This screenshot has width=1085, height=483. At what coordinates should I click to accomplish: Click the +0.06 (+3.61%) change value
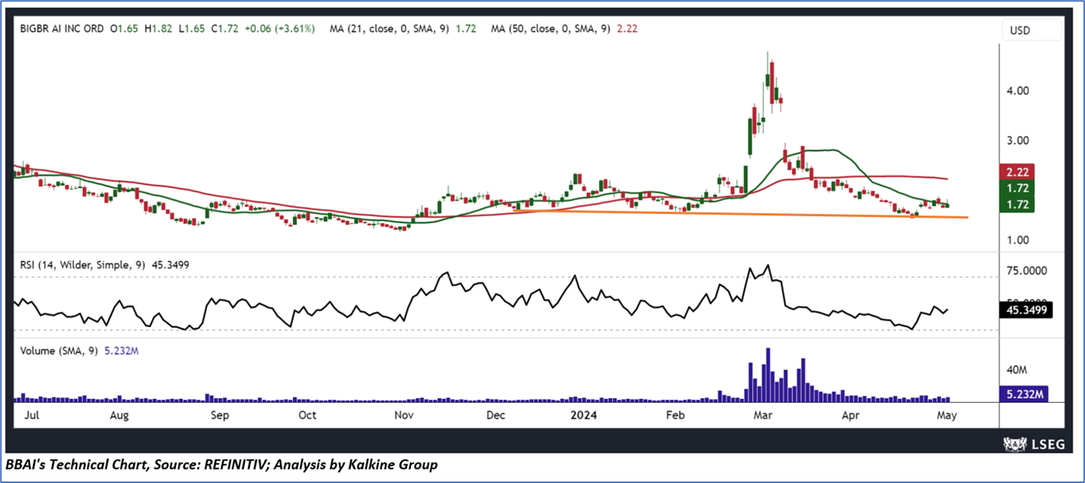click(x=278, y=29)
